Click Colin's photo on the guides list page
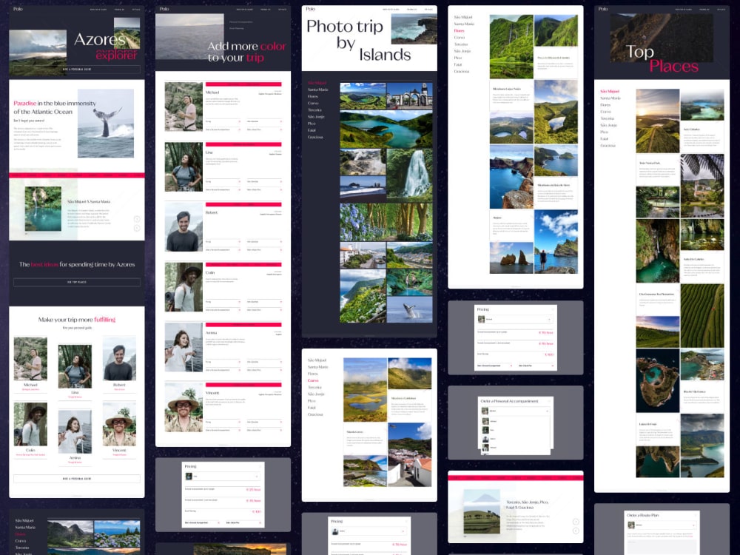 [x=184, y=287]
